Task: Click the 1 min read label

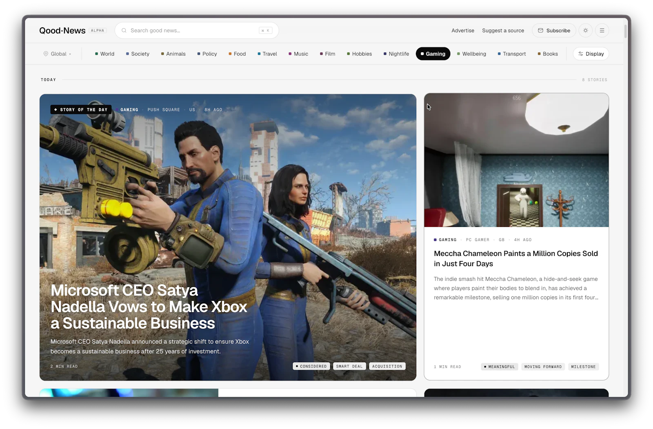Action: (x=447, y=367)
